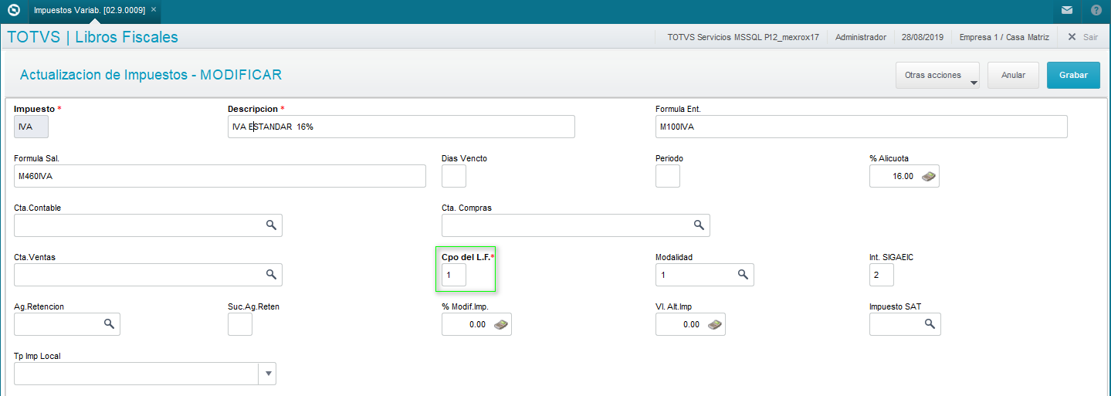Screen dimensions: 1111x396
Task: Open the help question mark icon
Action: coord(1096,10)
